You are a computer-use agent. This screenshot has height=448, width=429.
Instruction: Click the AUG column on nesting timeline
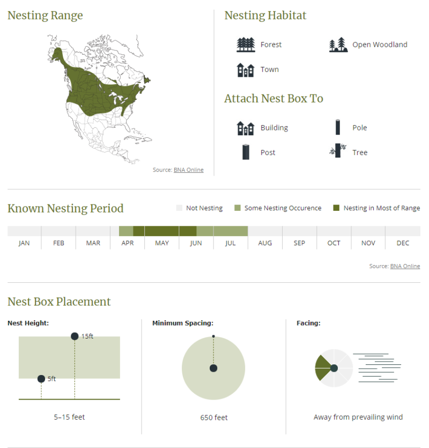click(x=265, y=231)
